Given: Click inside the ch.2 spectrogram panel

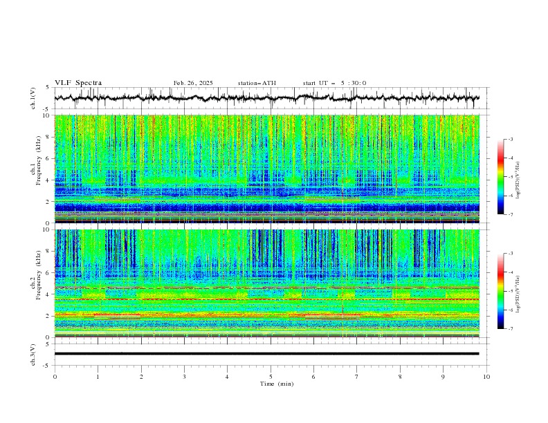Looking at the screenshot, I should tap(266, 283).
